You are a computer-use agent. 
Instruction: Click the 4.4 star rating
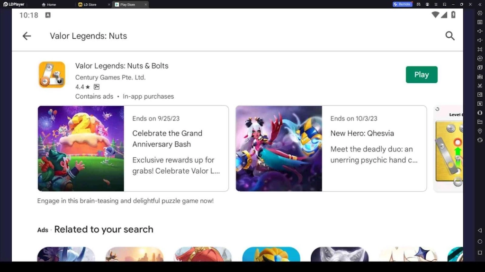point(82,87)
